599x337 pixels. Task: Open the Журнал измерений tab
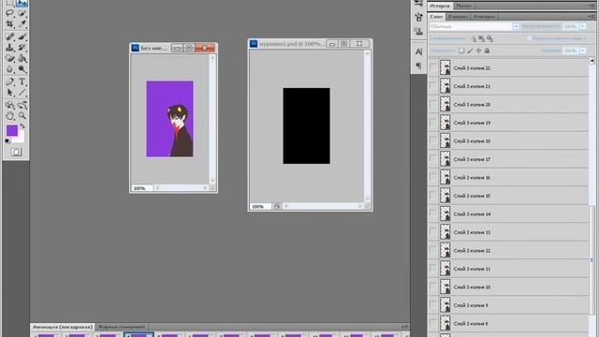coord(122,327)
